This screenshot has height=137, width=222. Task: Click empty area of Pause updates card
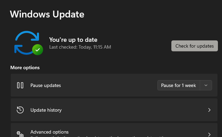pyautogui.click(x=109, y=85)
